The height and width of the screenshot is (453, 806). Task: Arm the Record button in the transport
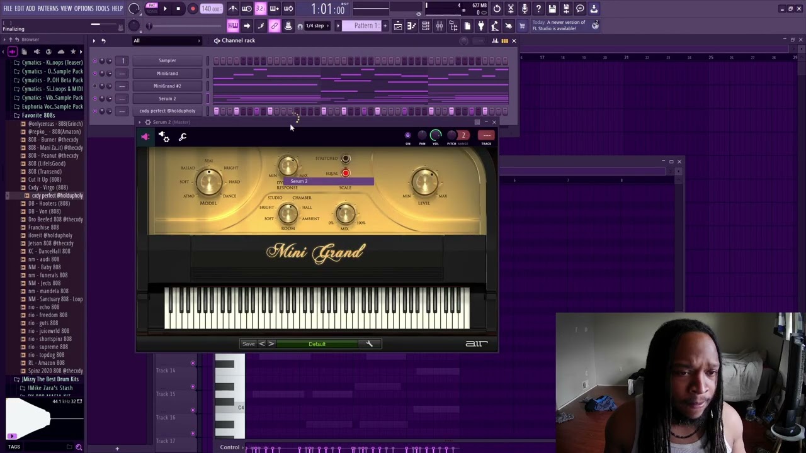(x=193, y=9)
